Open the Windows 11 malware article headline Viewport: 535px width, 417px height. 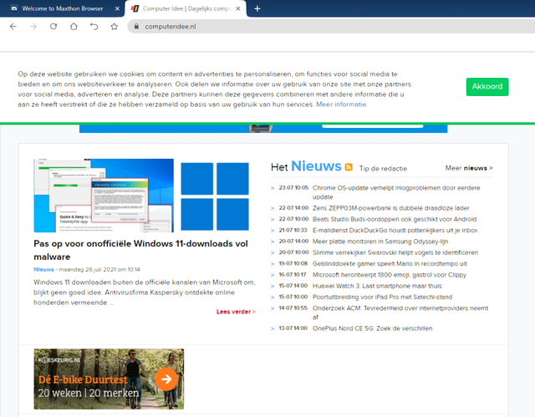tap(140, 250)
